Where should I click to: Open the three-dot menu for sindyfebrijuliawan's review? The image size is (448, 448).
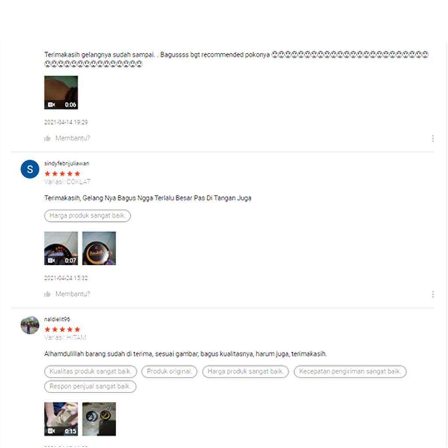[x=433, y=294]
